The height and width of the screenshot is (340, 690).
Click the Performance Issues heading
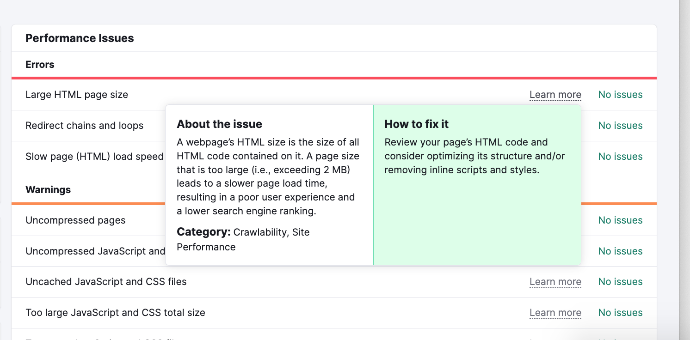point(80,38)
